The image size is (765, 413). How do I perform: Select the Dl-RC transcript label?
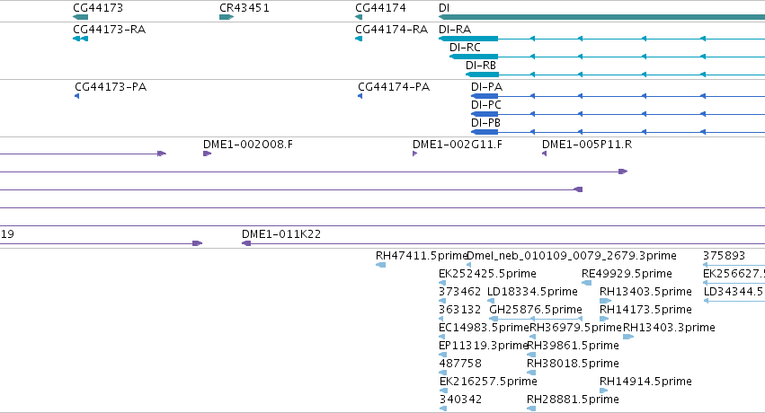click(465, 48)
